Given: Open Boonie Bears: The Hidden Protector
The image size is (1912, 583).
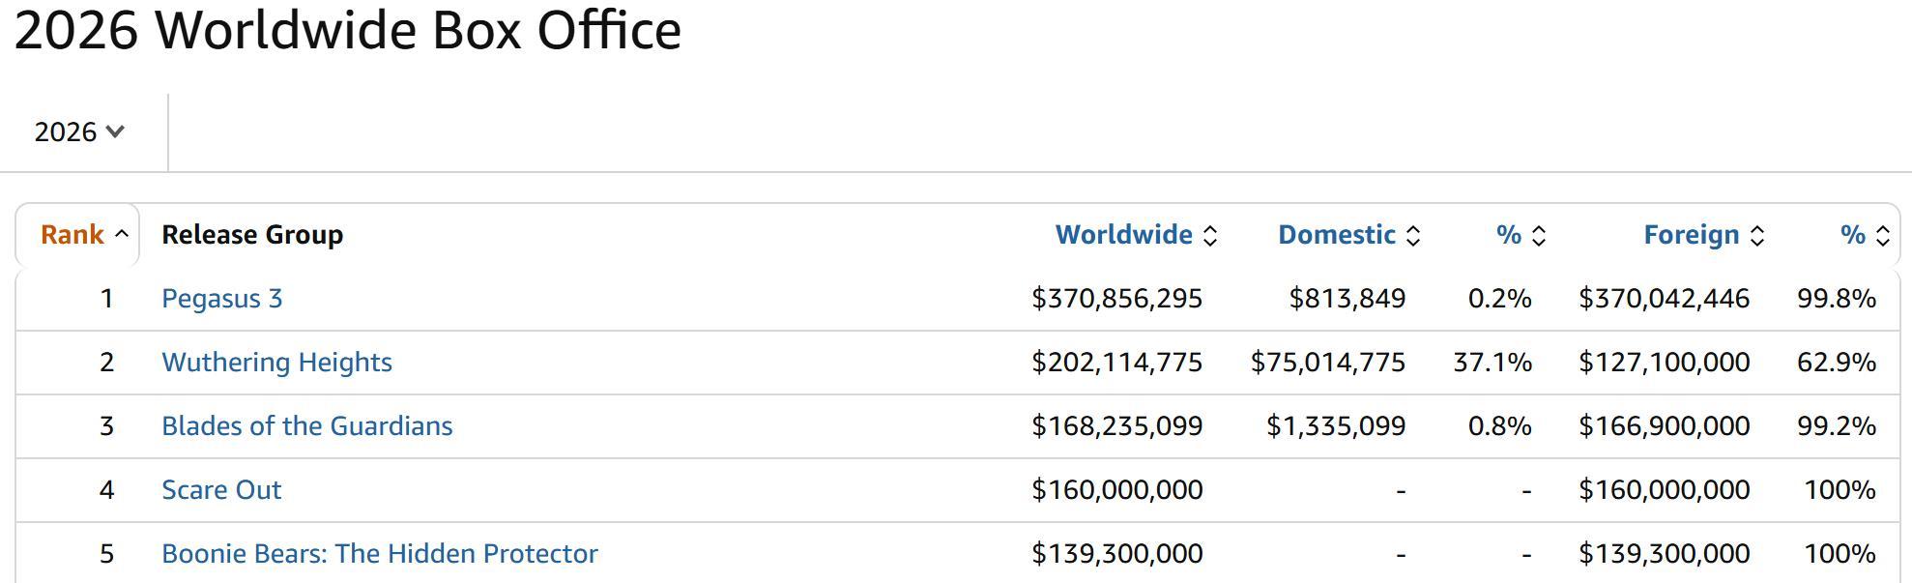Looking at the screenshot, I should coord(380,554).
